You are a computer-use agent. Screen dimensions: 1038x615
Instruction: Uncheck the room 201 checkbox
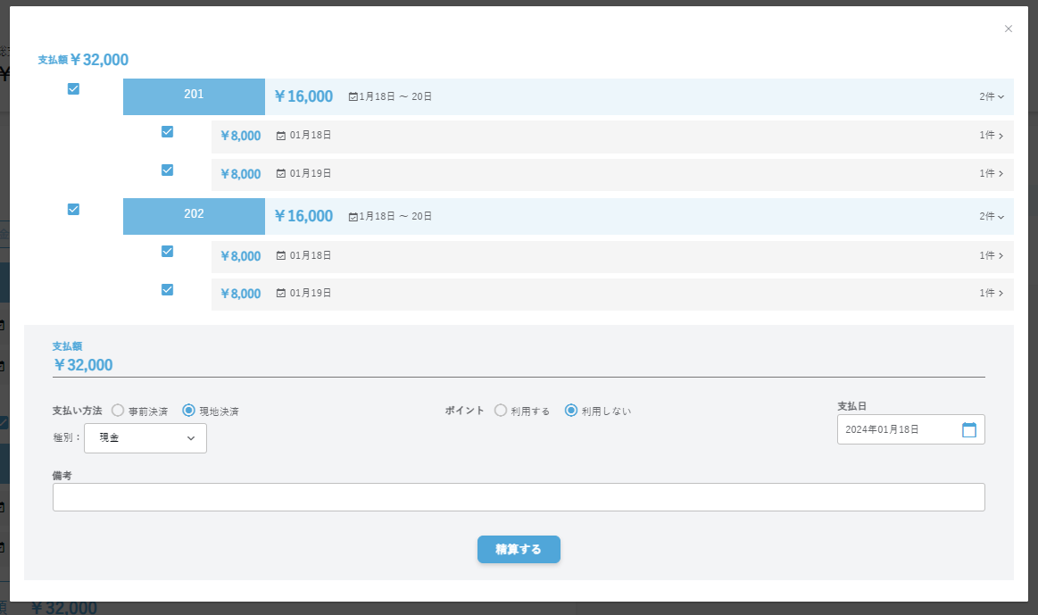[73, 89]
